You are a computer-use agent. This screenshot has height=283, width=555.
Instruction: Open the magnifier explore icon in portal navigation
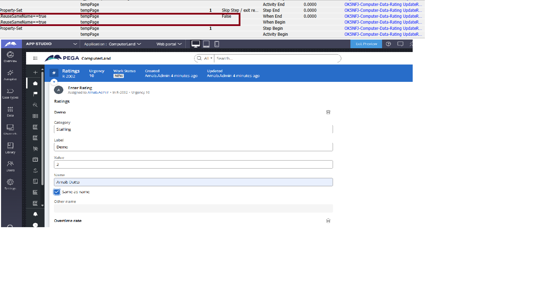(35, 105)
